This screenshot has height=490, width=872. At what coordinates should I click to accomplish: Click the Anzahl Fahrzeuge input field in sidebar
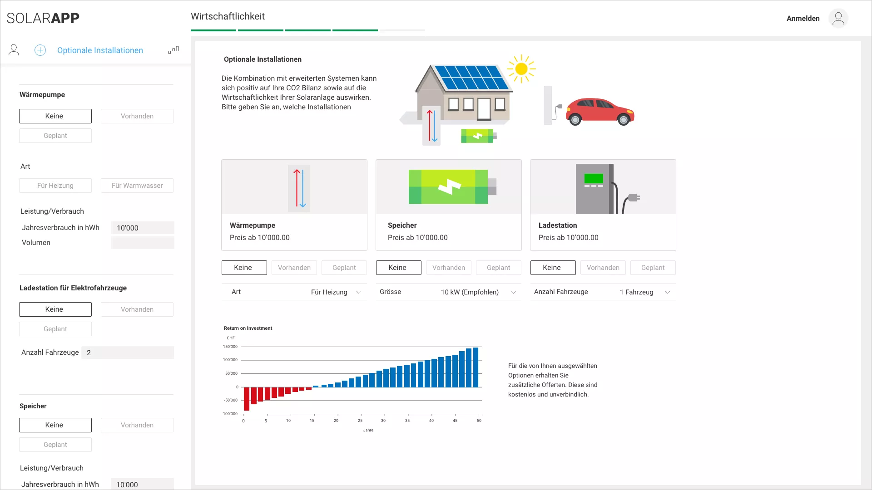[128, 353]
